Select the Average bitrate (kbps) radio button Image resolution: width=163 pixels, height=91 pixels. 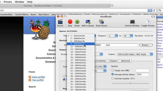pyautogui.click(x=113, y=74)
